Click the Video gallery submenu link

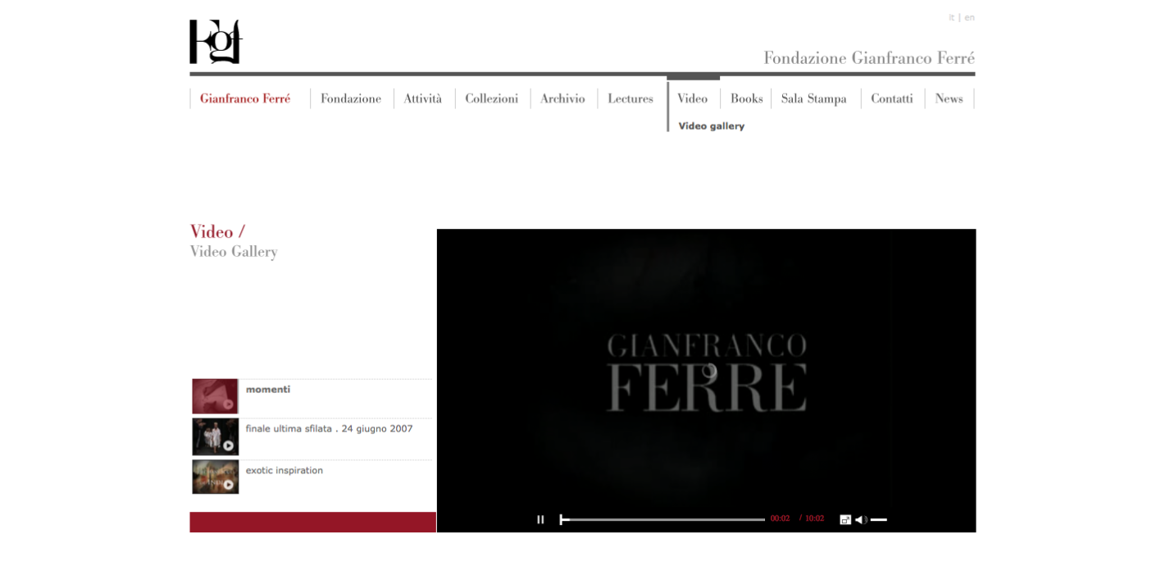click(712, 126)
